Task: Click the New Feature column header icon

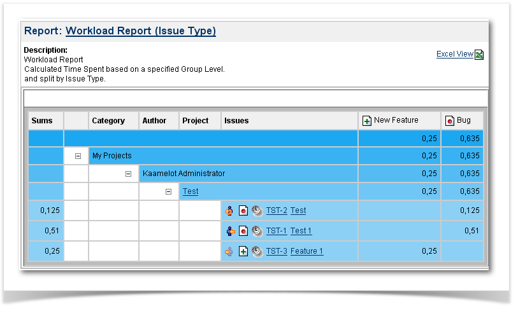Action: [x=366, y=121]
